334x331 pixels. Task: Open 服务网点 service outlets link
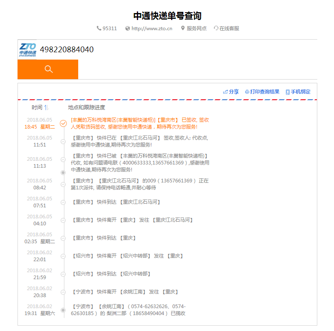coord(196,29)
